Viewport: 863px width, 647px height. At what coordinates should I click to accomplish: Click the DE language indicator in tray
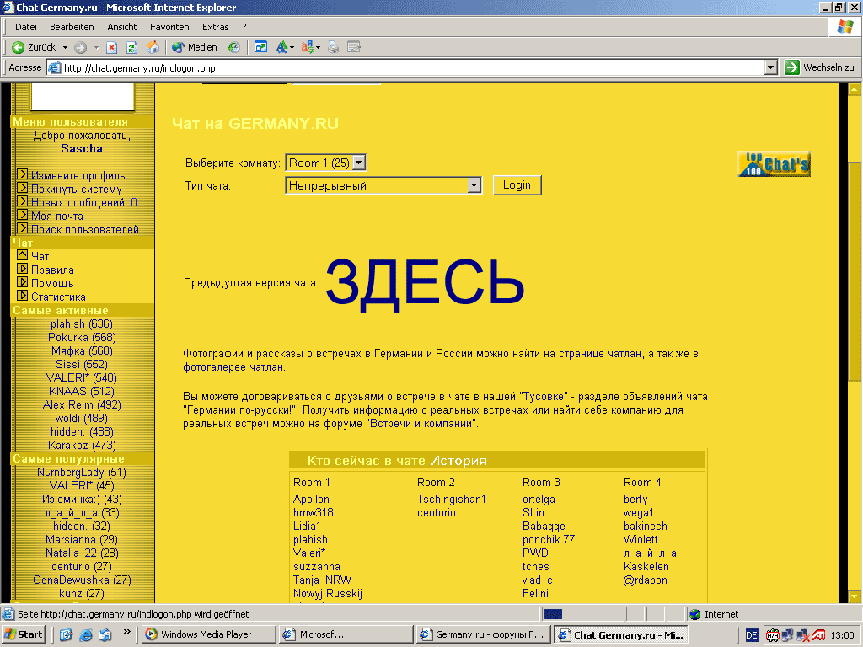[753, 635]
